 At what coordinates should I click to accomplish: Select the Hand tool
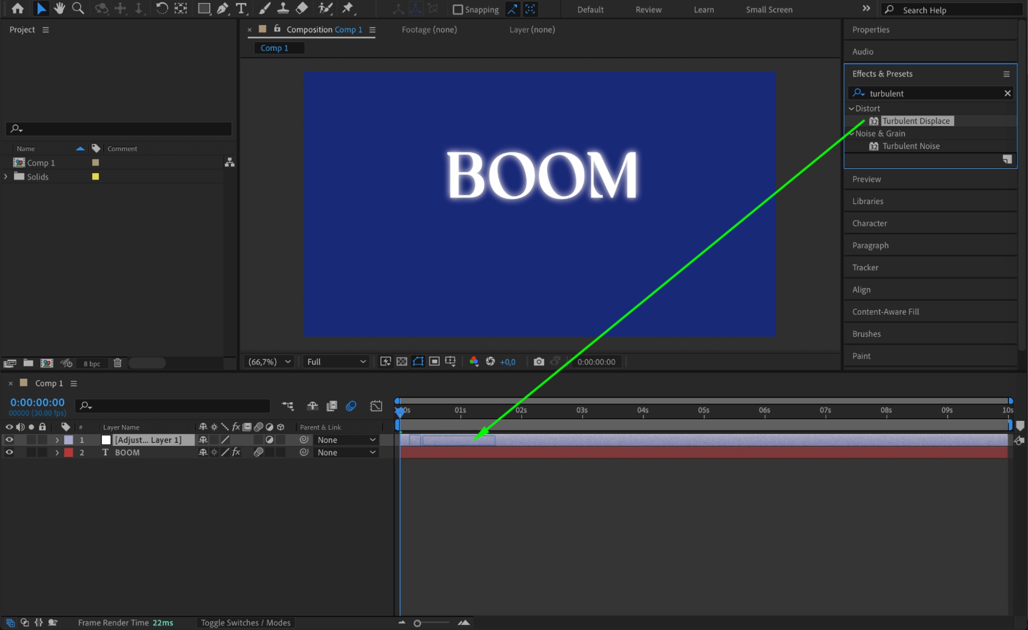[x=60, y=8]
